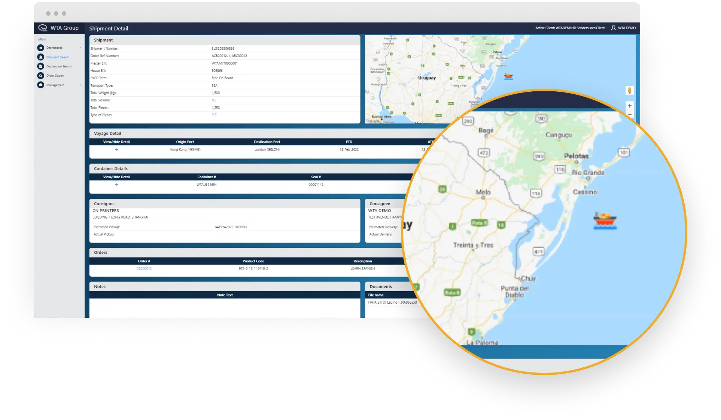Expand Container Details row with plus
The image size is (721, 420).
(117, 185)
